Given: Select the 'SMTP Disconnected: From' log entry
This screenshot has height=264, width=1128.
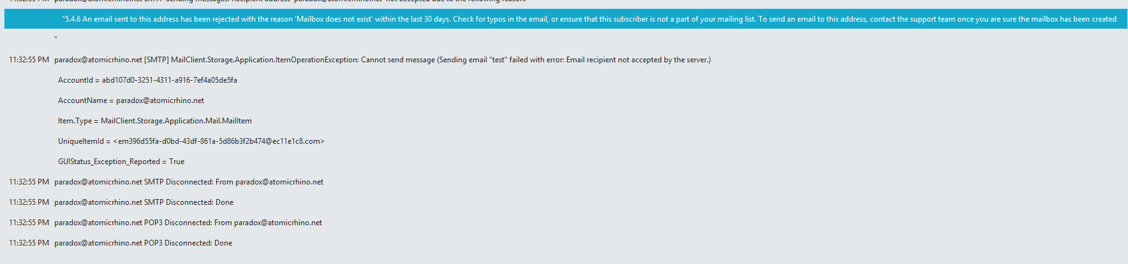Looking at the screenshot, I should [189, 182].
